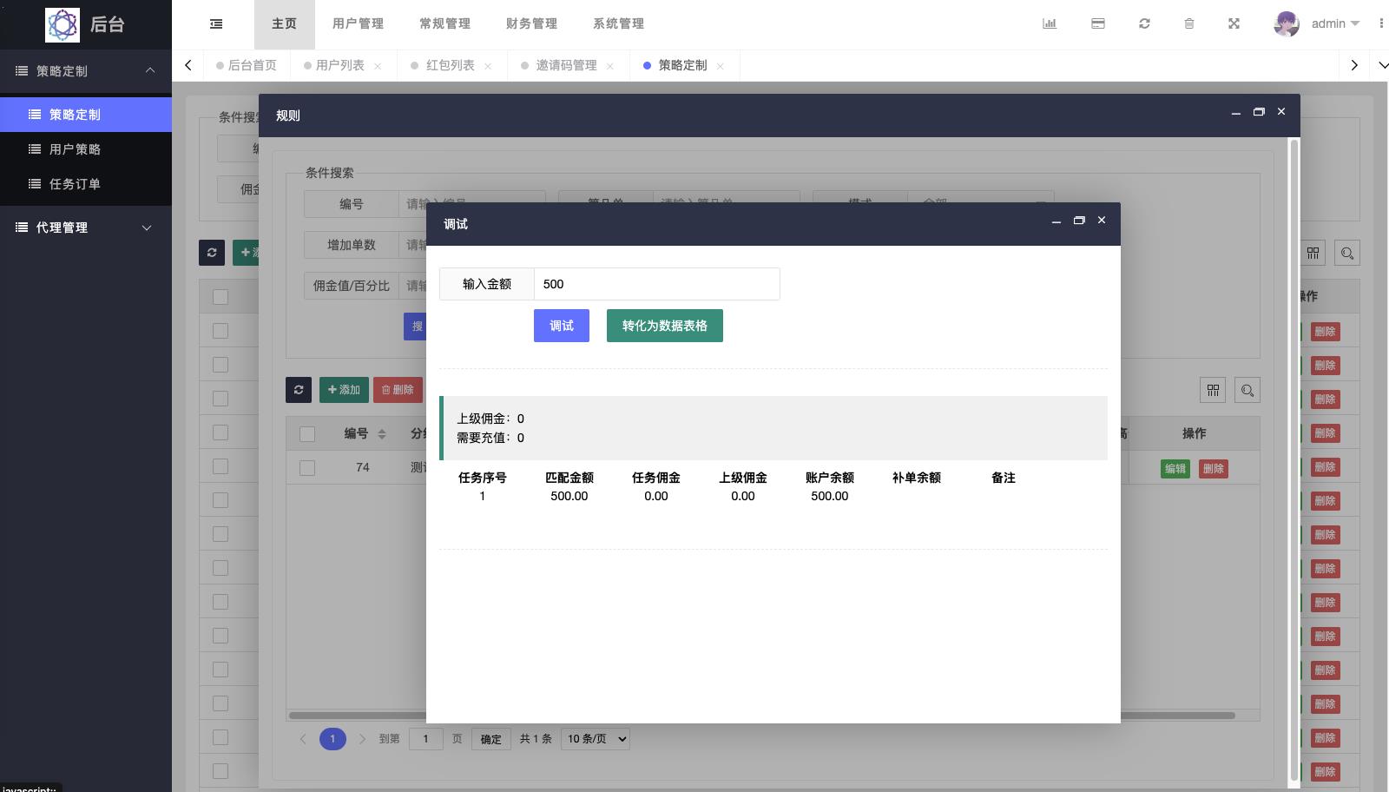Click the column filter grid icon in 规则 panel
This screenshot has width=1389, height=792.
pyautogui.click(x=1213, y=391)
